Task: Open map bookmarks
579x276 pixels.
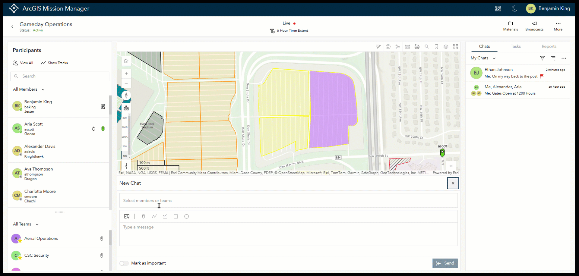Action: [x=436, y=47]
